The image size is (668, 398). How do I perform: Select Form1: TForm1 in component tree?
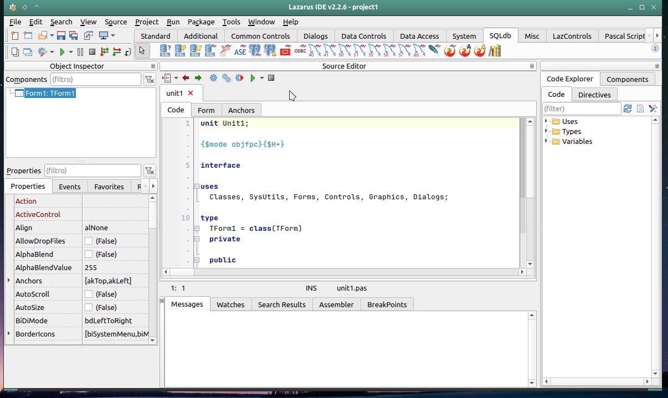click(50, 93)
